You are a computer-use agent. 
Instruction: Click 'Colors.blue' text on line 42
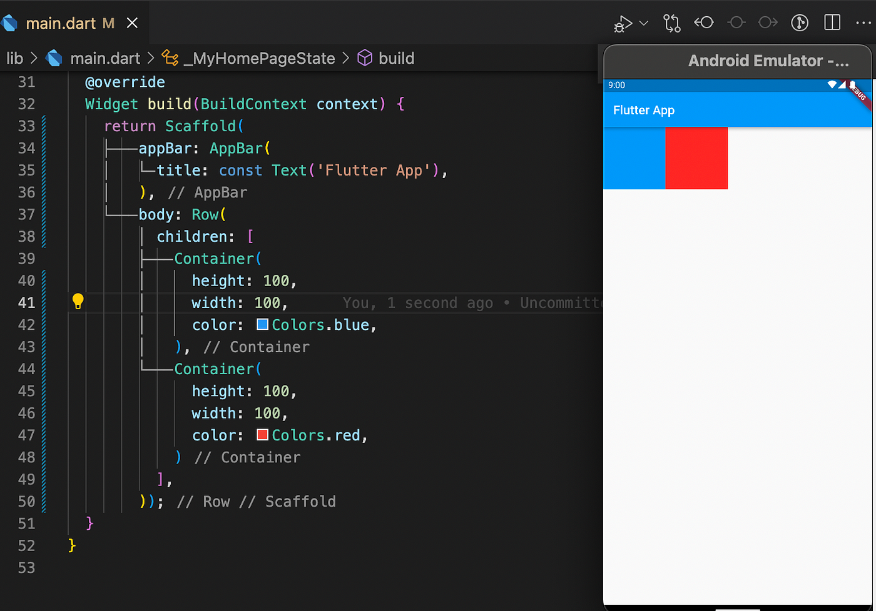tap(320, 325)
